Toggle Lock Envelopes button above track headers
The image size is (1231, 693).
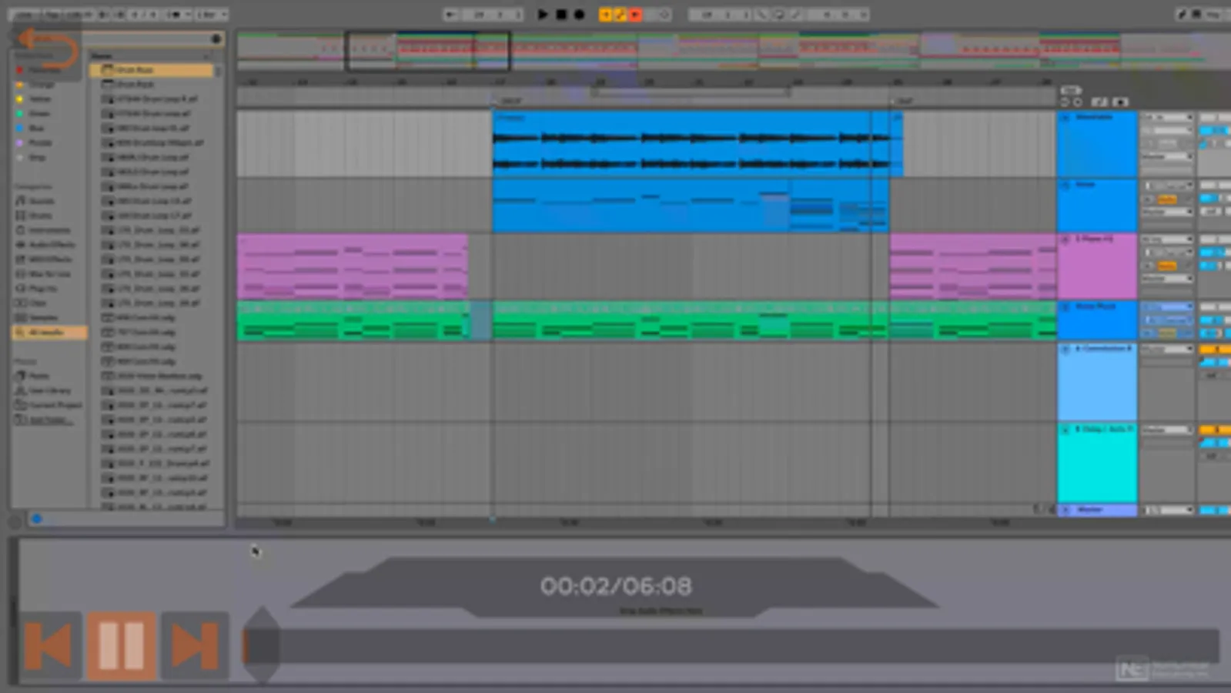1119,102
